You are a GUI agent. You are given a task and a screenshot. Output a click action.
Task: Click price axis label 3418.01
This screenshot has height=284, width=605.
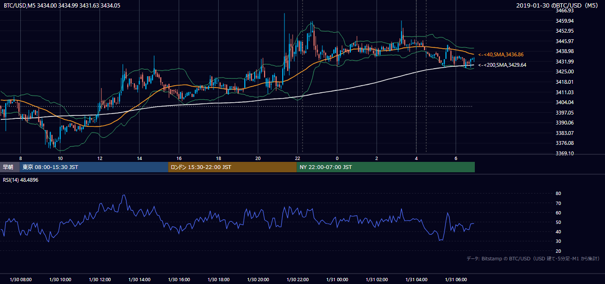tap(565, 82)
